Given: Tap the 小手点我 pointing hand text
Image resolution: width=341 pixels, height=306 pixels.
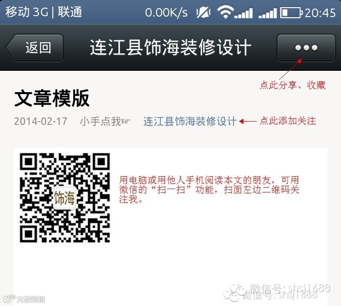Looking at the screenshot, I should (105, 121).
